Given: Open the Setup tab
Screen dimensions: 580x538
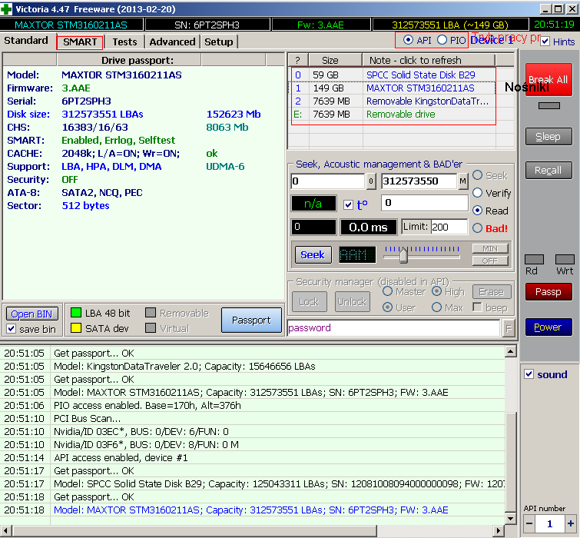Looking at the screenshot, I should click(219, 42).
